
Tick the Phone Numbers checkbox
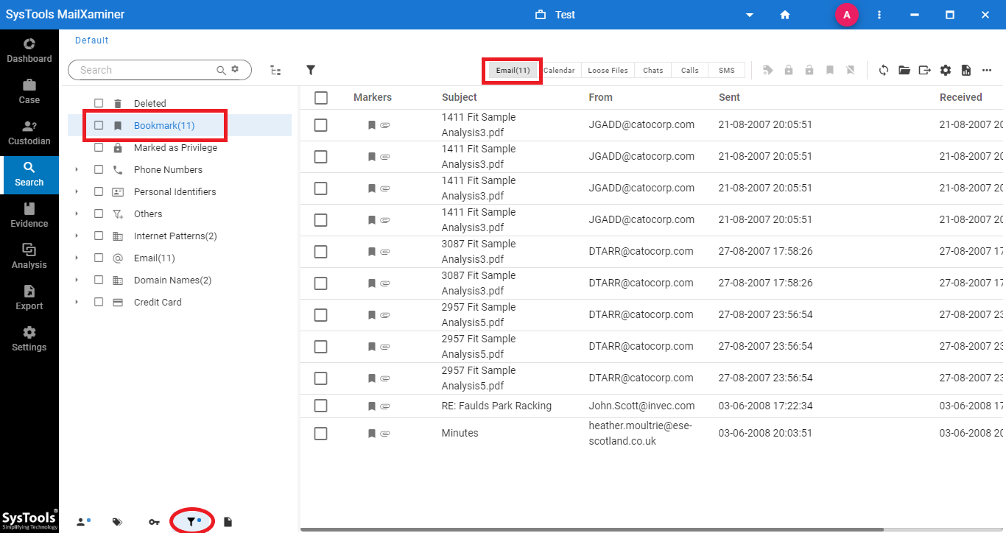point(99,169)
